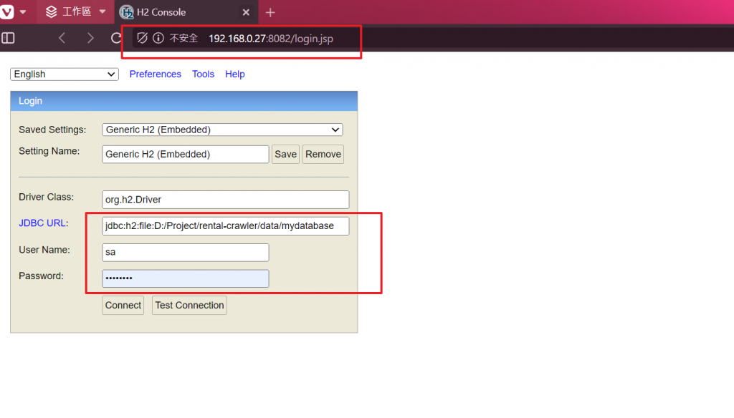
Task: Expand the arrow beside the Vivaldi logo
Action: tap(22, 12)
